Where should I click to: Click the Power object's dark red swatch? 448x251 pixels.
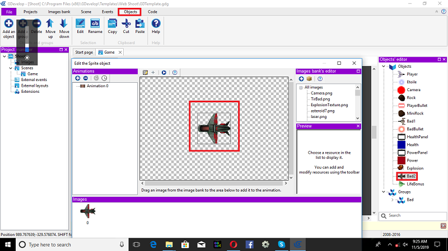pyautogui.click(x=402, y=160)
